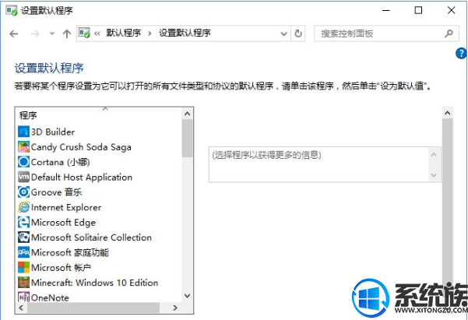Open the 默认程序 breadcrumb
The height and width of the screenshot is (320, 468).
124,33
